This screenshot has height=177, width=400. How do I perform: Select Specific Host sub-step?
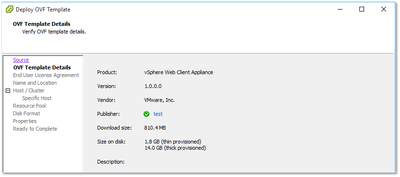coord(37,98)
